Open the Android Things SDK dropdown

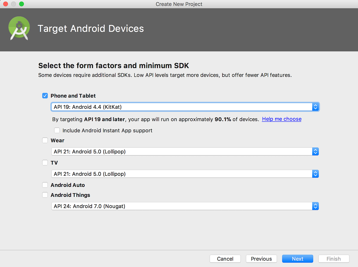pyautogui.click(x=179, y=206)
